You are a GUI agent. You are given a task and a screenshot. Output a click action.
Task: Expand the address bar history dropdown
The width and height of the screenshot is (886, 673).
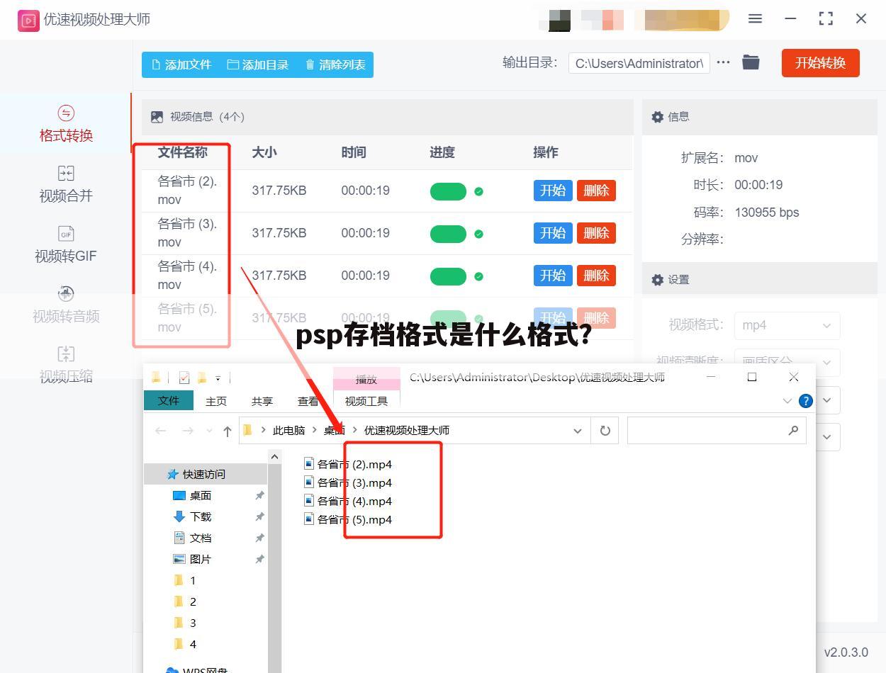[x=578, y=431]
